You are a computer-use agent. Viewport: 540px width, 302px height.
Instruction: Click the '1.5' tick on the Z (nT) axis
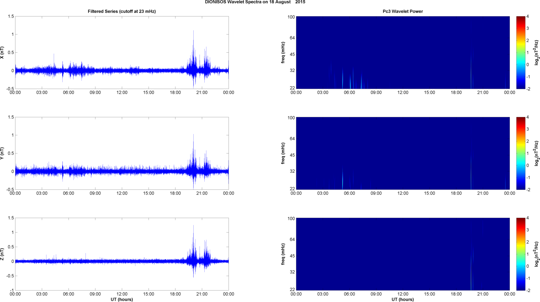[11, 218]
